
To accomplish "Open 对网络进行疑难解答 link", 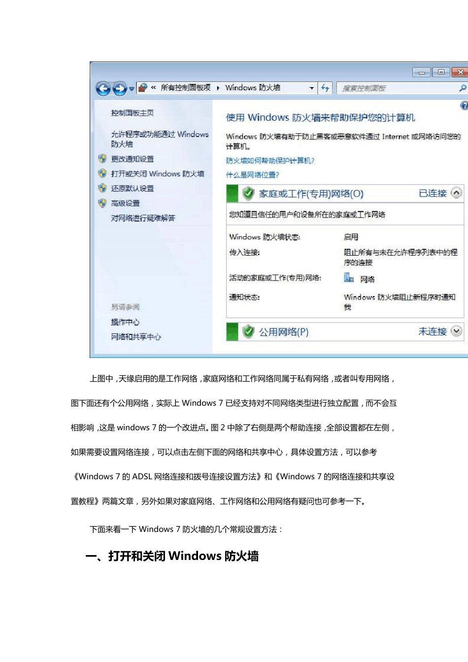I will pos(143,218).
